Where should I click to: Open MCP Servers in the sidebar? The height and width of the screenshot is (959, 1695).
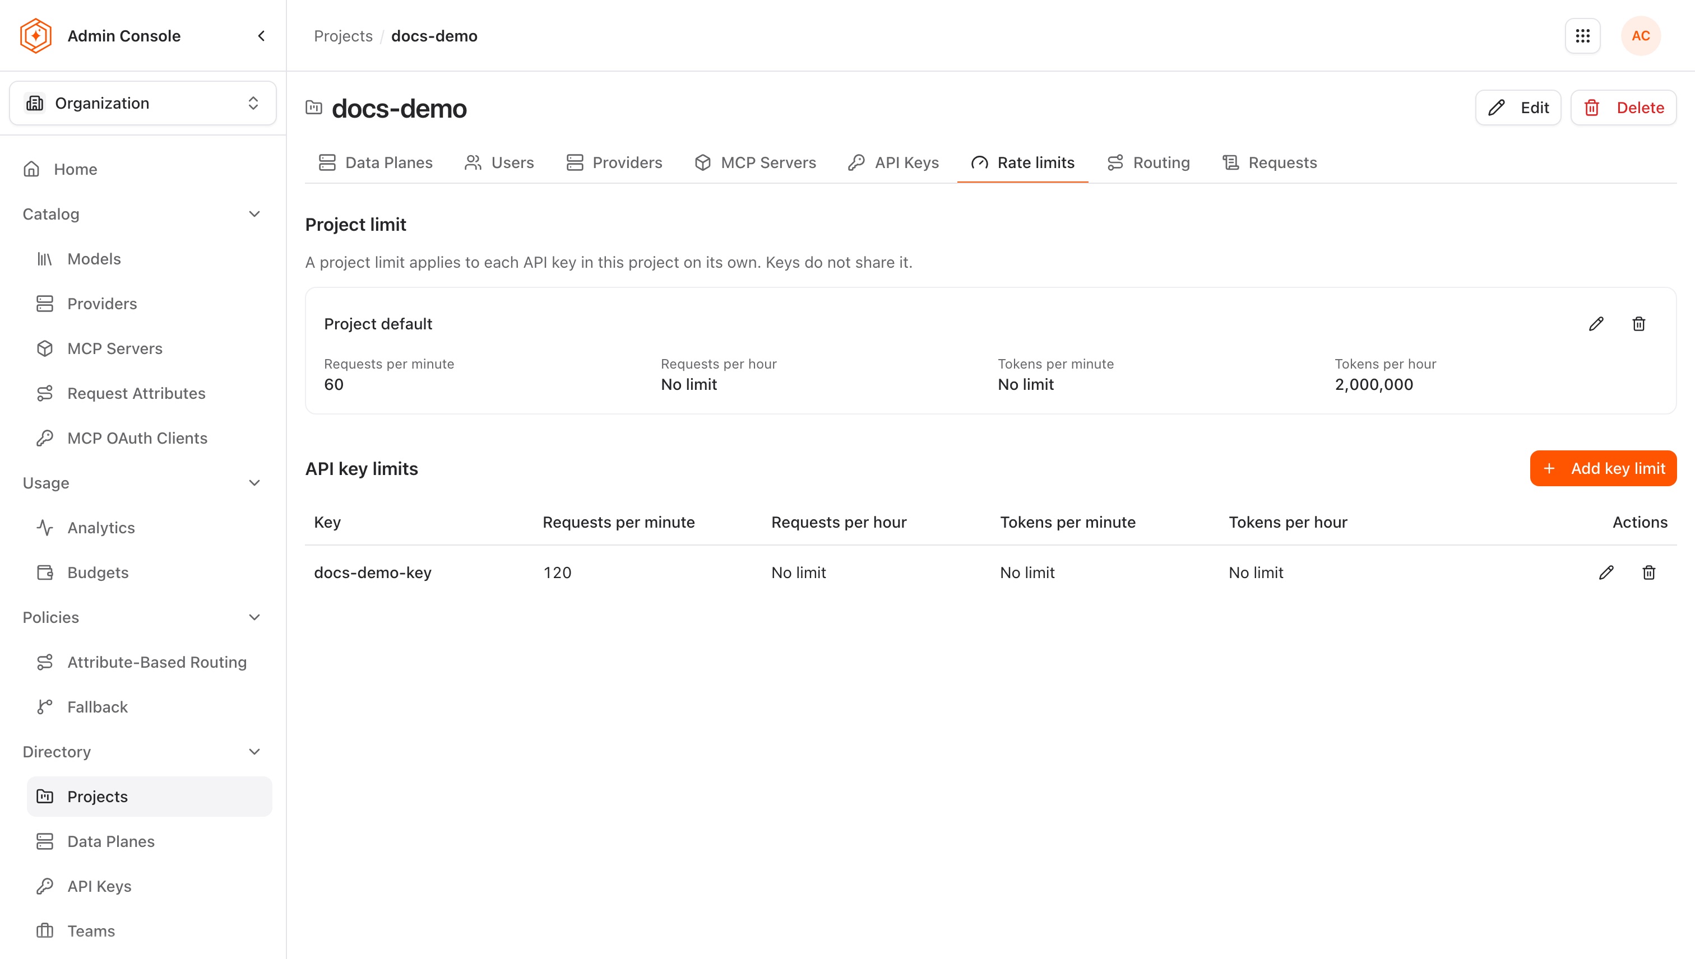pos(149,348)
